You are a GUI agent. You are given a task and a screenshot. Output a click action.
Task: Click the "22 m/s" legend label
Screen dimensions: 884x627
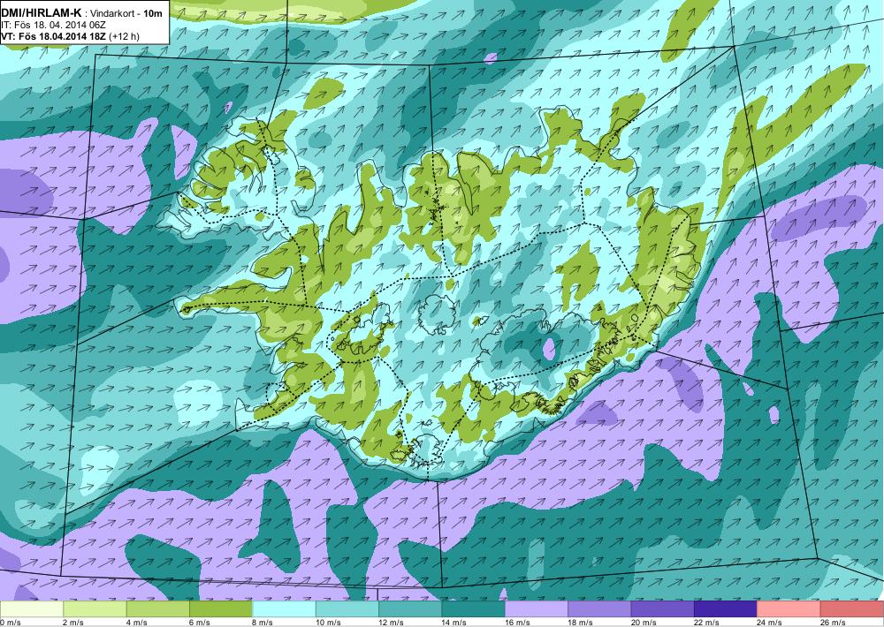coord(707,622)
